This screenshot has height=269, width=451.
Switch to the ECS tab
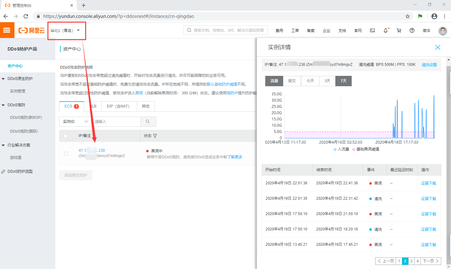point(72,106)
